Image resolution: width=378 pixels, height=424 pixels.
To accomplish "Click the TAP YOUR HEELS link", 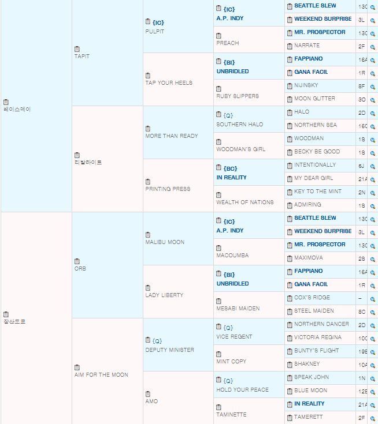I will click(169, 83).
